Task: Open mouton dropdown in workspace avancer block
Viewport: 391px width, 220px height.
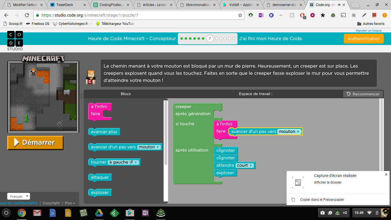Action: point(289,131)
